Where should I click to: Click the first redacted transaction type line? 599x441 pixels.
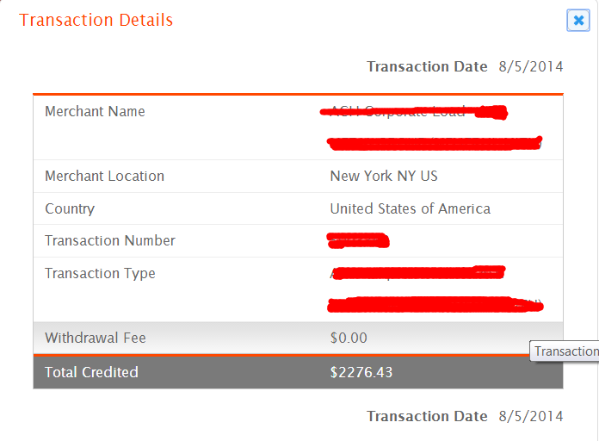[417, 273]
